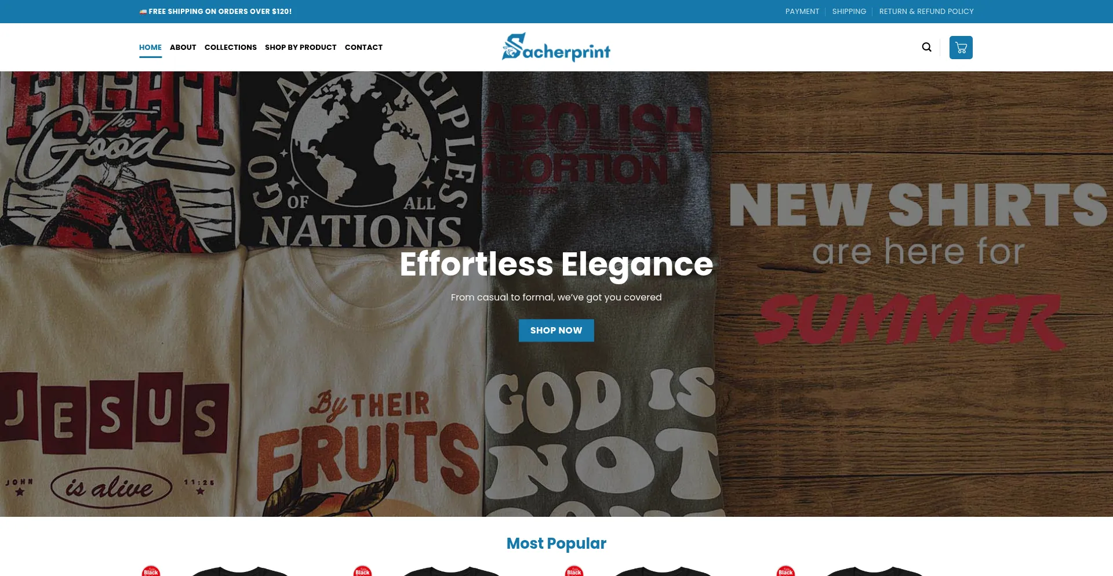The width and height of the screenshot is (1113, 576).
Task: Click the second product's red Black badge
Action: click(362, 571)
